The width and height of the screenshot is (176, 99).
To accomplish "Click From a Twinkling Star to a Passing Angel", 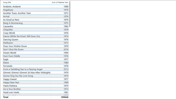I will (x=23, y=69).
